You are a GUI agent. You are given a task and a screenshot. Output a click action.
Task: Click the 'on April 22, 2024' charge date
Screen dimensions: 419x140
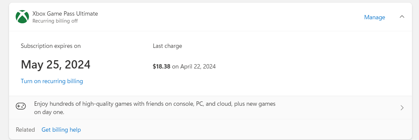coord(194,67)
